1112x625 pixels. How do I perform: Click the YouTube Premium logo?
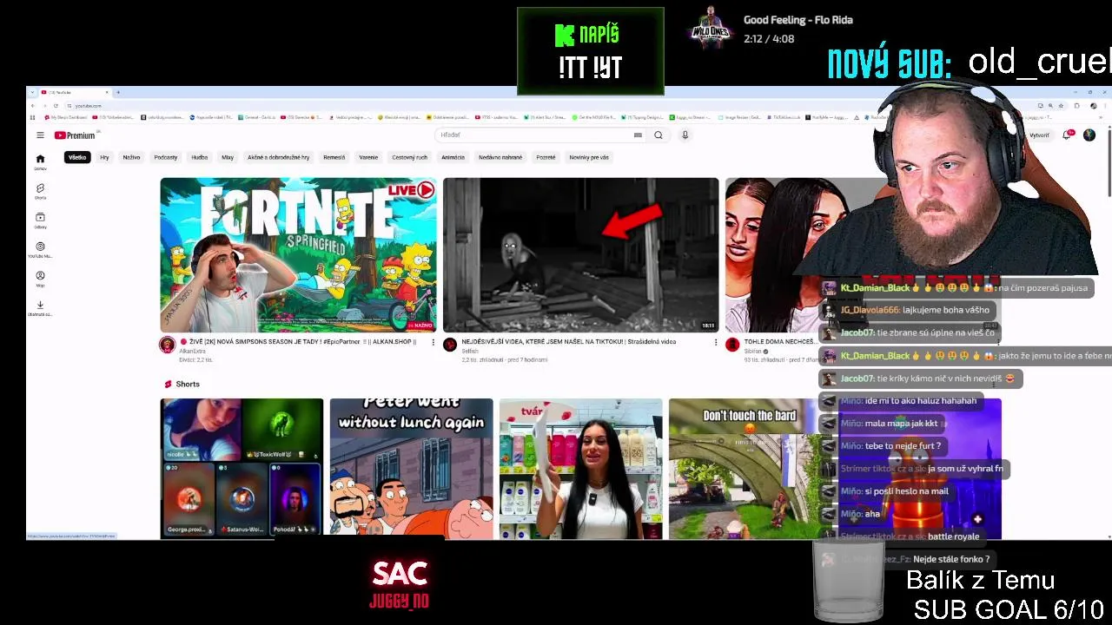click(76, 135)
